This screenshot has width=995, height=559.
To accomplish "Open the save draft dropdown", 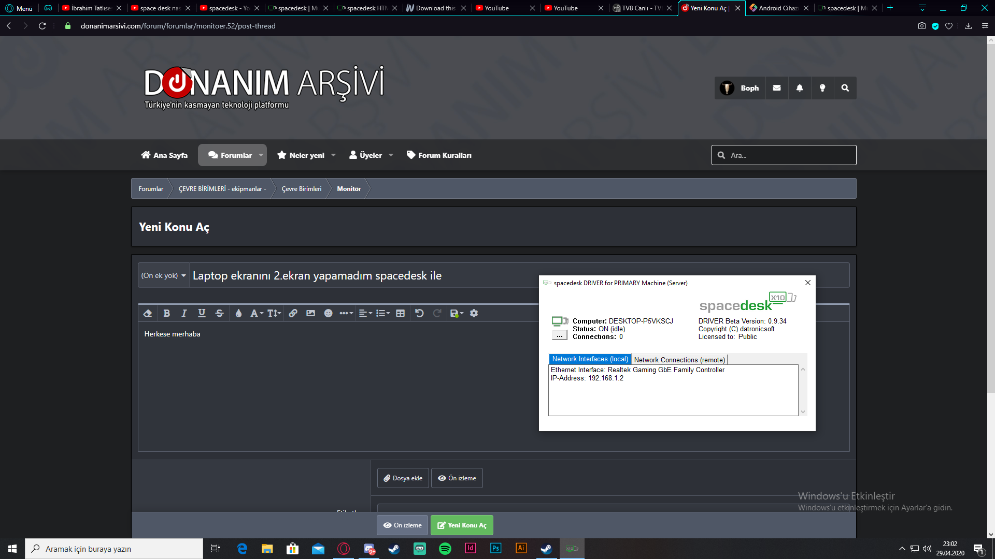I will (457, 313).
